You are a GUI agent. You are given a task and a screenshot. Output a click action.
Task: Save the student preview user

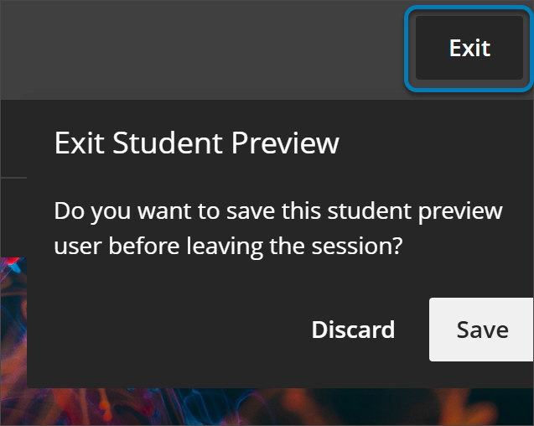tap(482, 330)
